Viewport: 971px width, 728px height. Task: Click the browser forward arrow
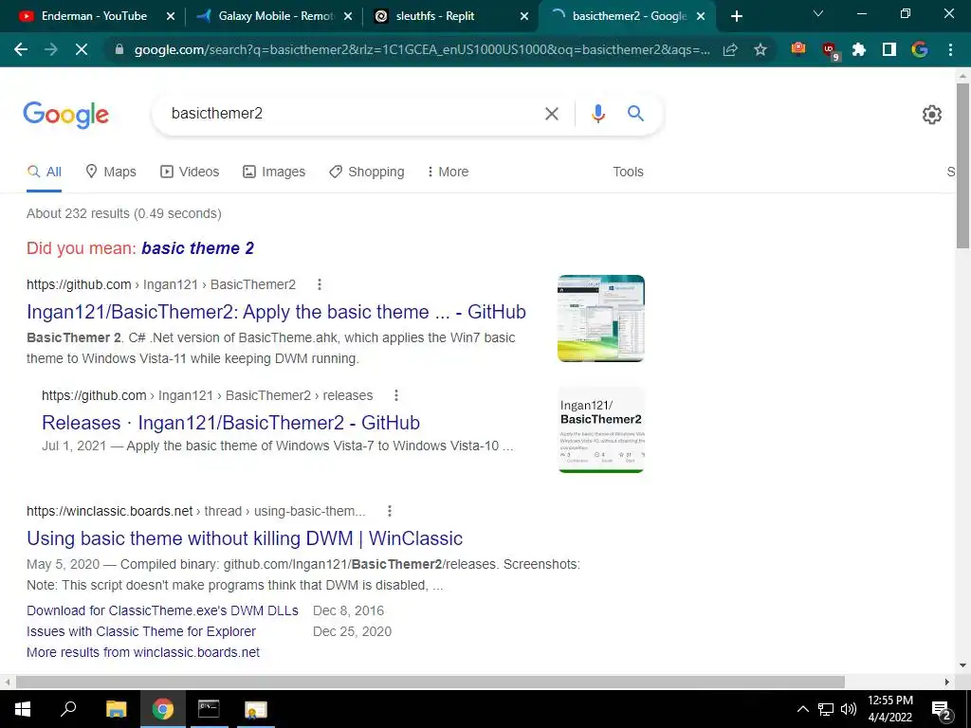click(51, 49)
